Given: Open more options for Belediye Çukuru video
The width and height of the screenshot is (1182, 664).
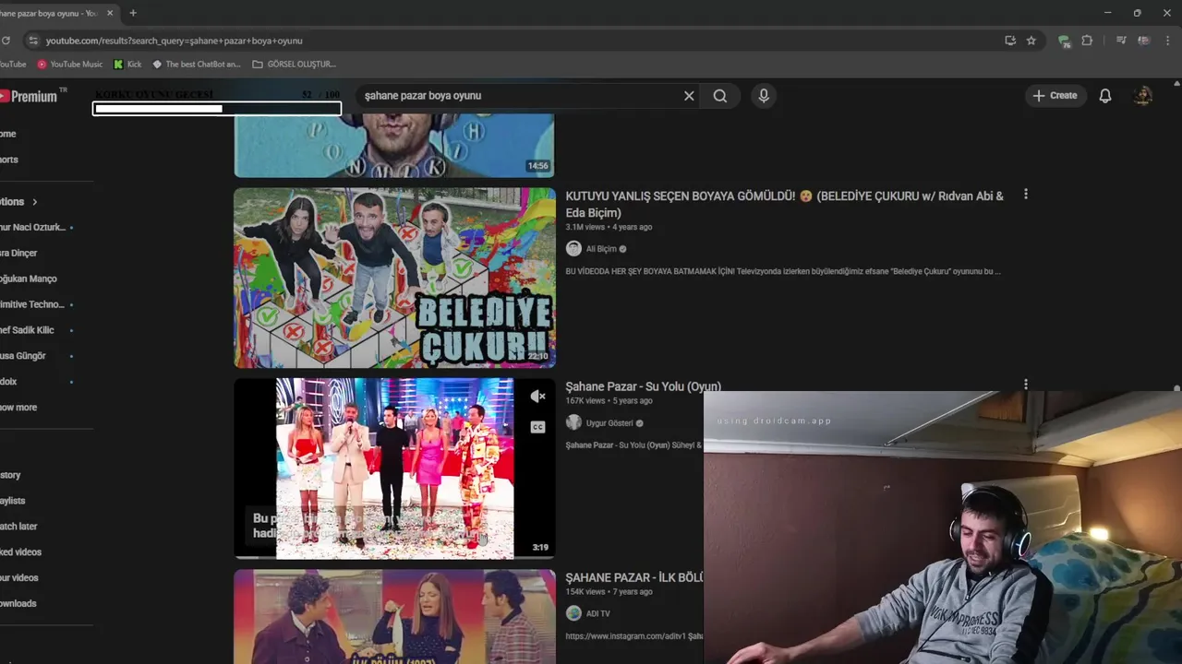Looking at the screenshot, I should coord(1025,195).
